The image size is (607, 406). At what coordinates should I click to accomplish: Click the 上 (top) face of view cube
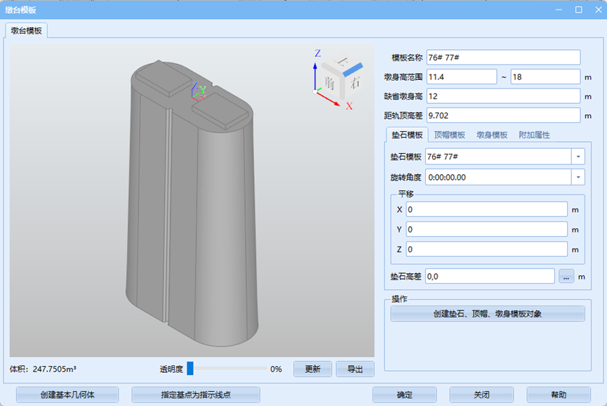tap(343, 63)
